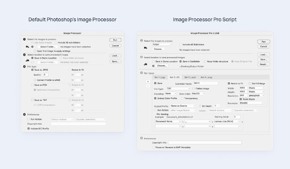Enable Keep folder structure in Image Processor Pro
This screenshot has height=169, width=290.
click(x=205, y=61)
